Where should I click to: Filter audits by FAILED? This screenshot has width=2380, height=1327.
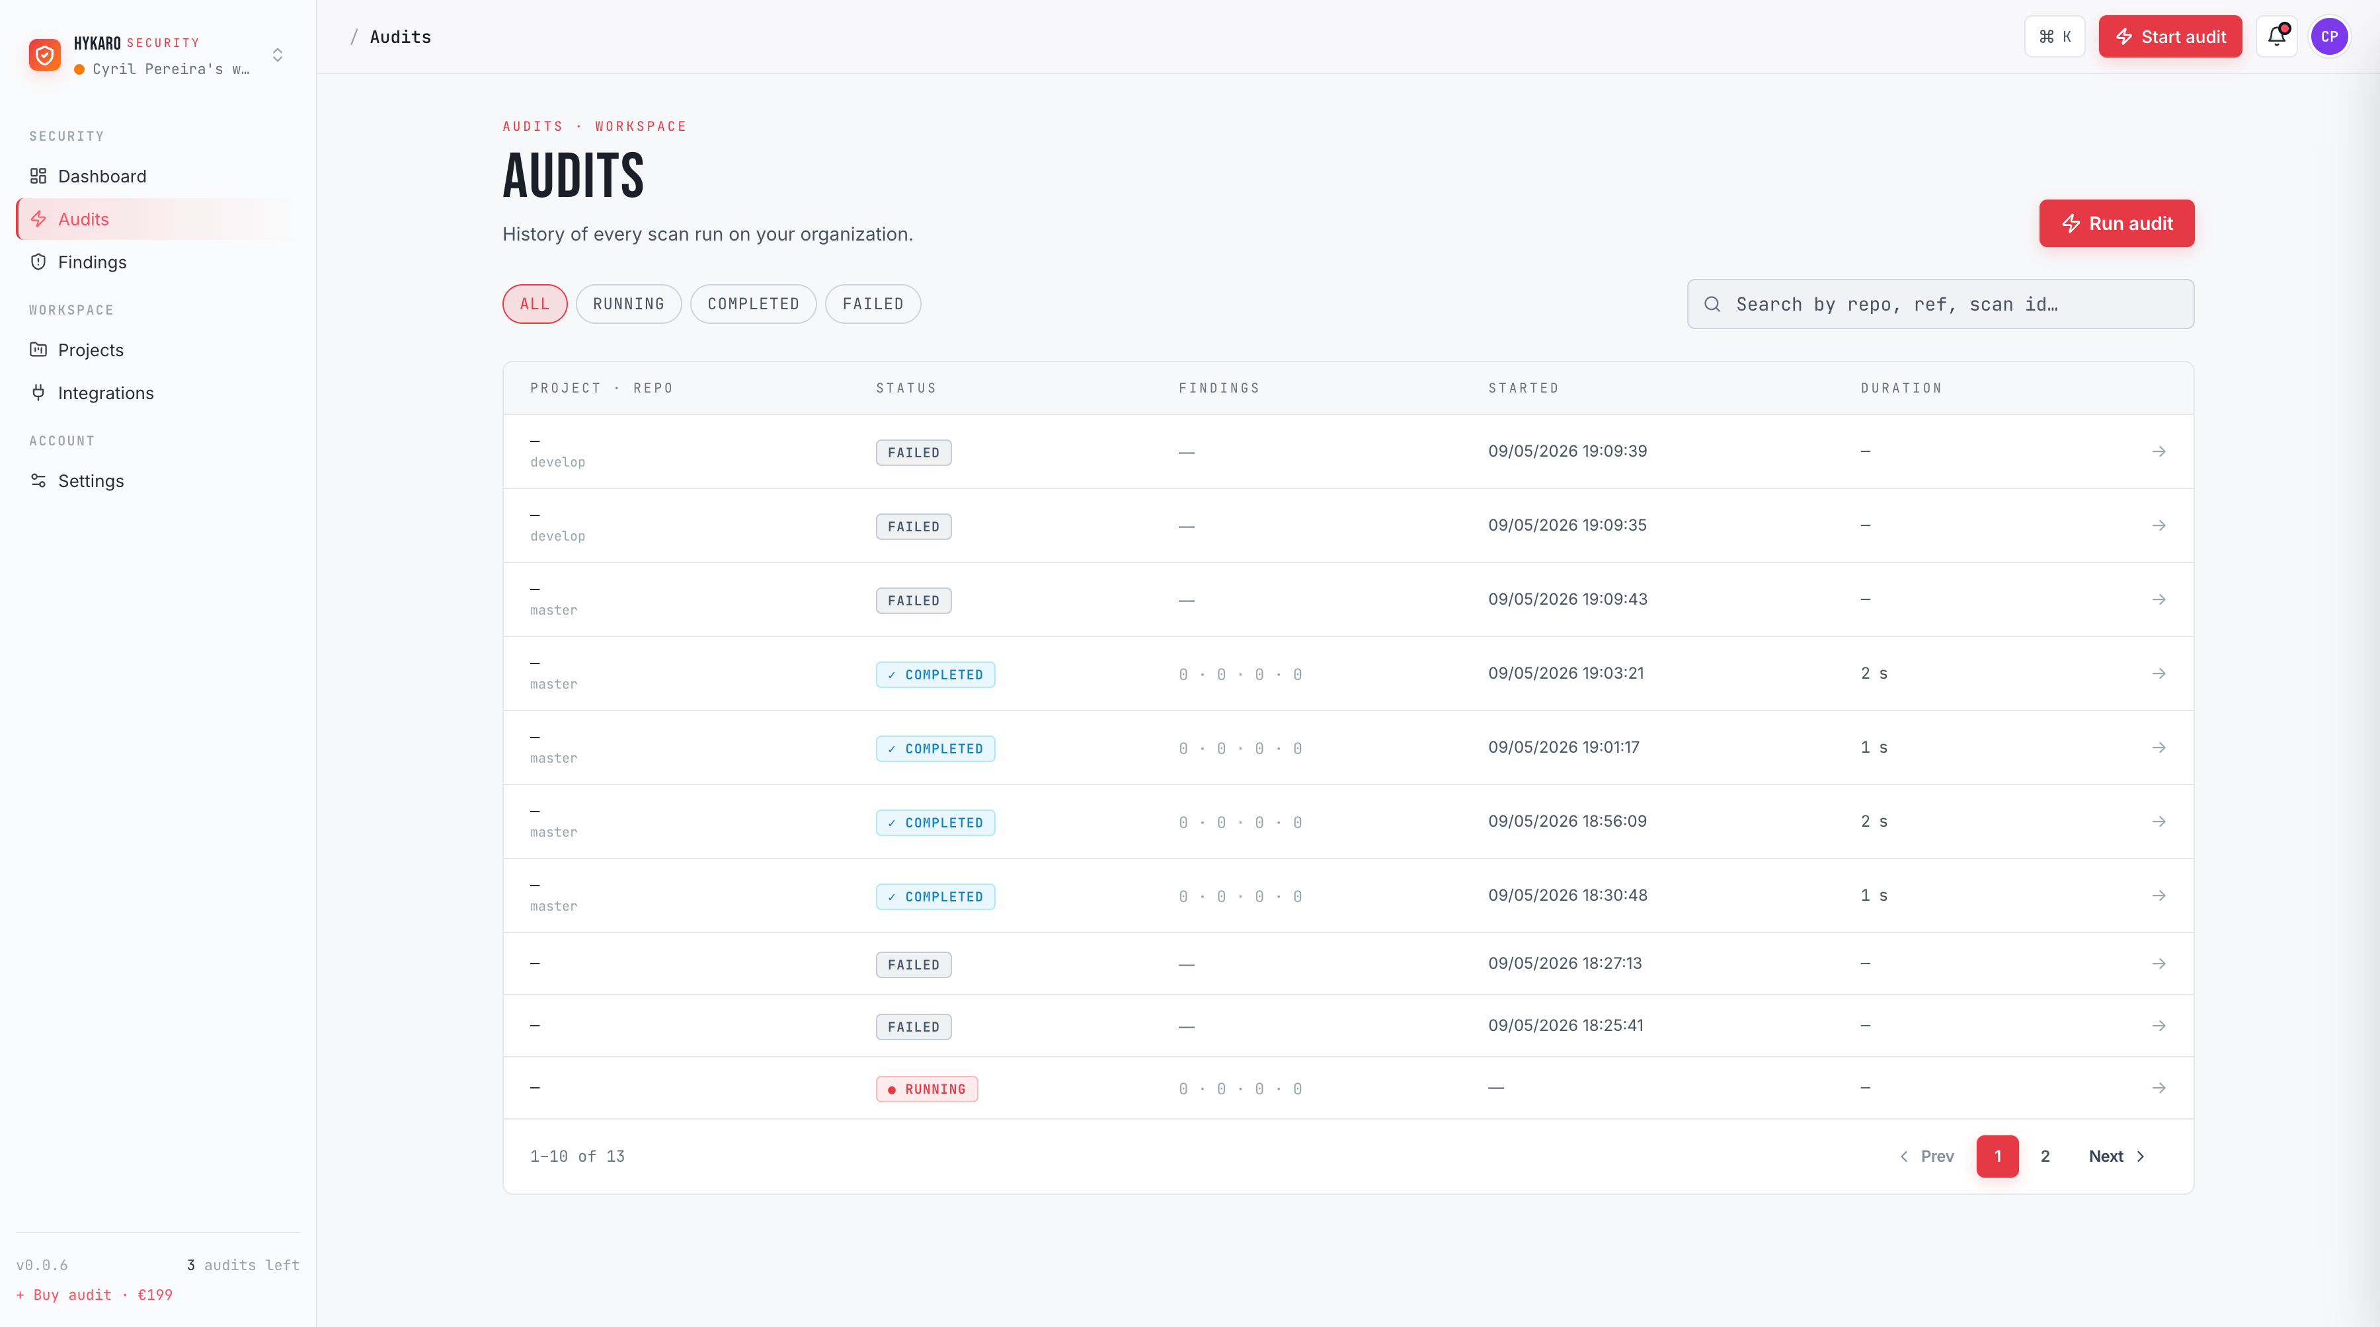(872, 304)
